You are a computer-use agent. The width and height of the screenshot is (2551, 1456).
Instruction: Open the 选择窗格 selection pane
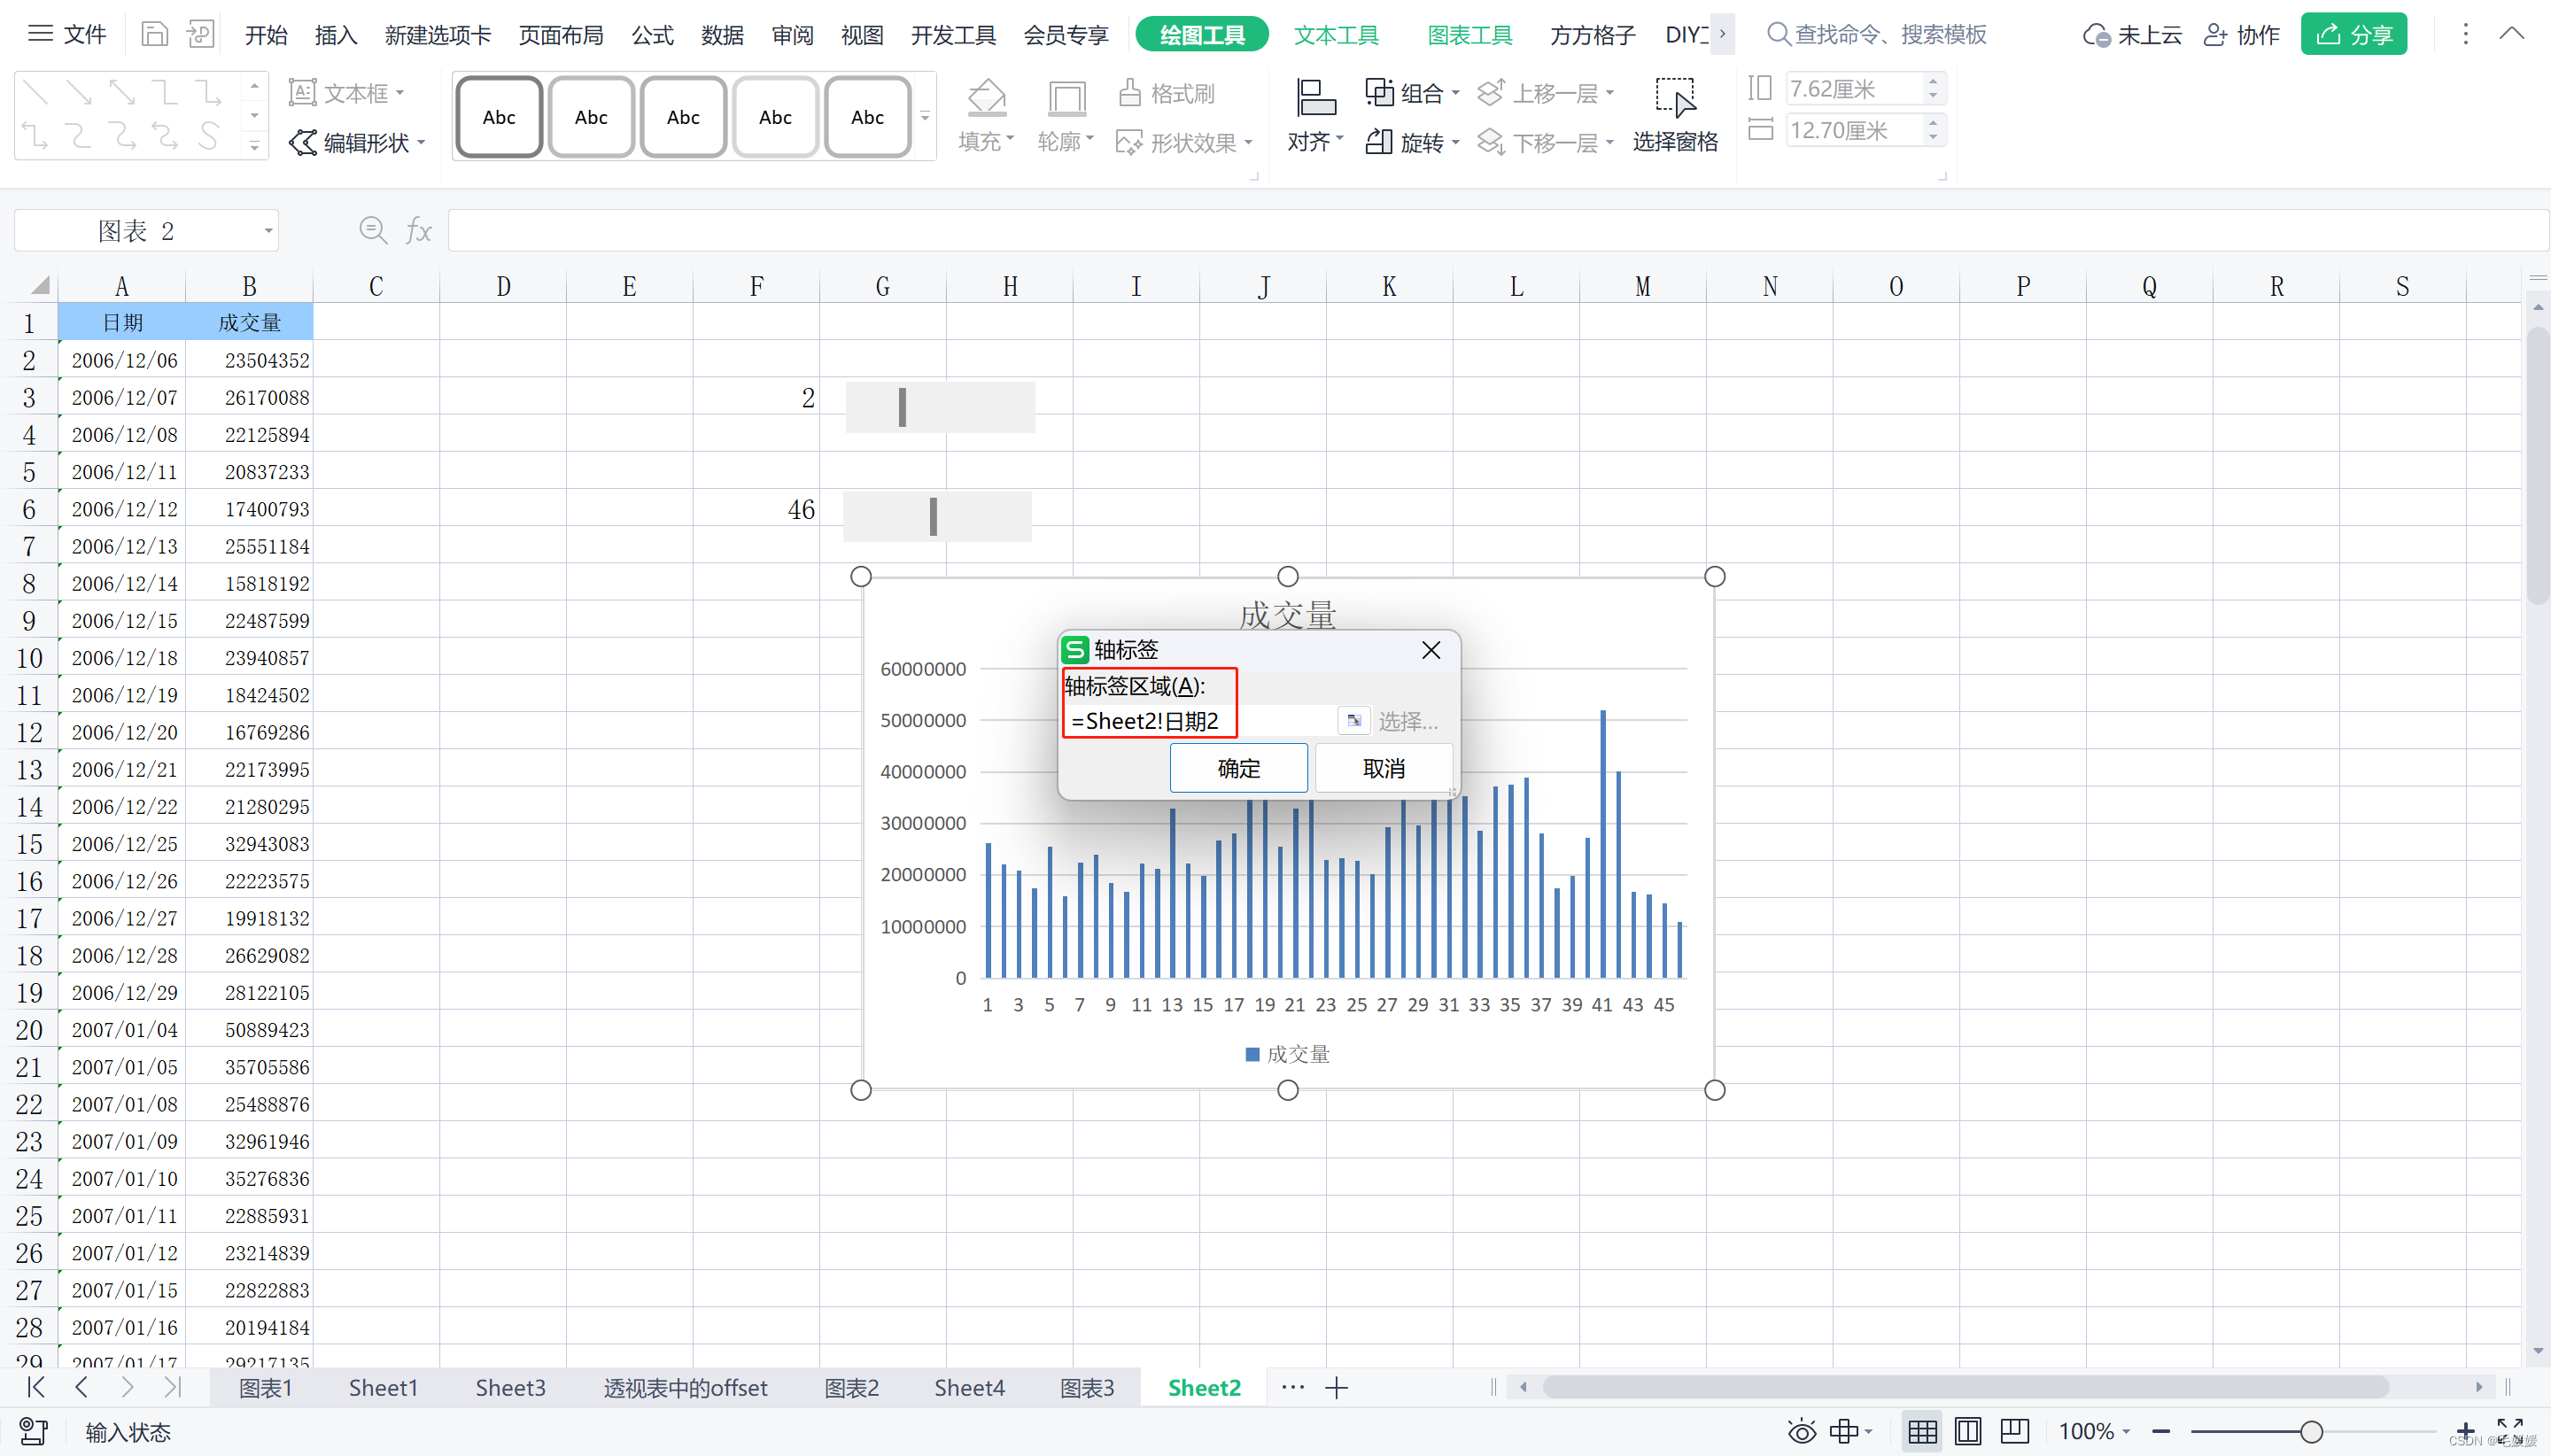[1675, 115]
